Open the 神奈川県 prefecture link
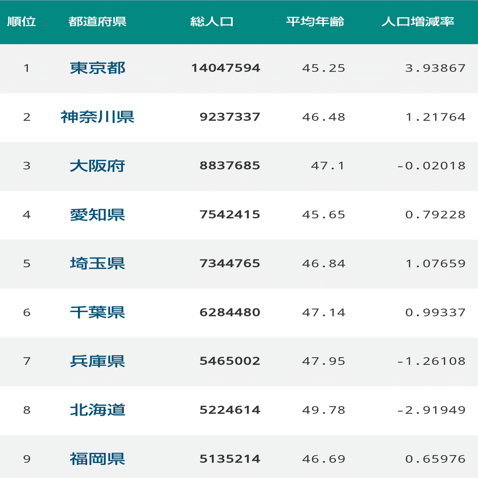The image size is (478, 478). (x=97, y=117)
